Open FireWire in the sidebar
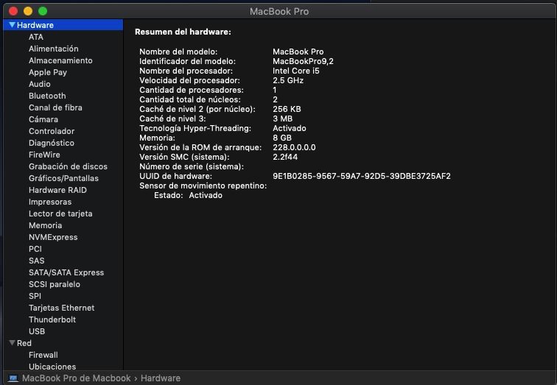557x385 pixels. tap(44, 155)
